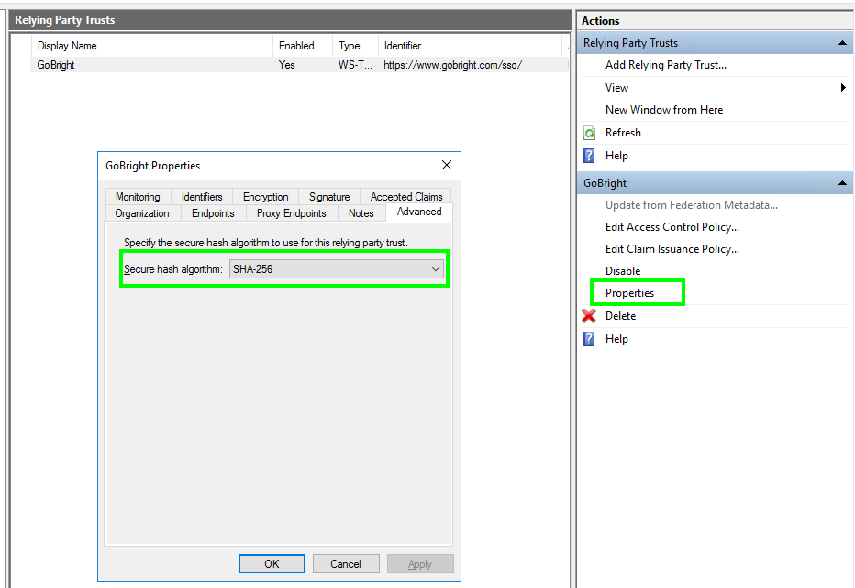This screenshot has height=588, width=855.
Task: Open the Encryption tab
Action: (x=266, y=197)
